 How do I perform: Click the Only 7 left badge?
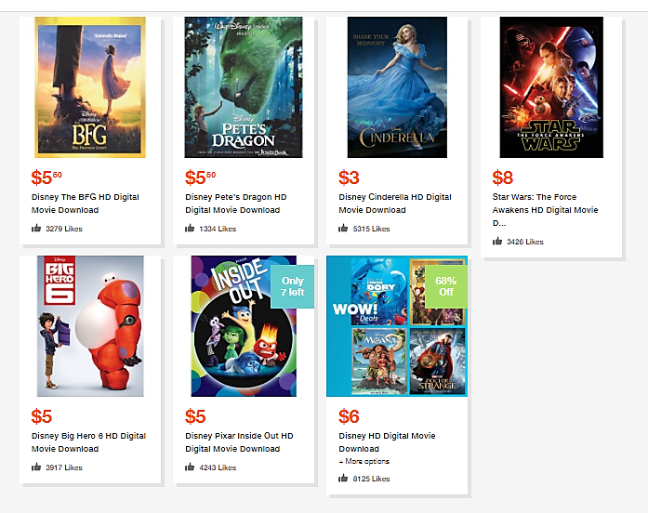coord(292,286)
